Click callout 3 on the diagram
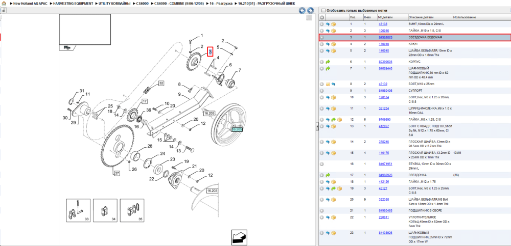 point(210,51)
